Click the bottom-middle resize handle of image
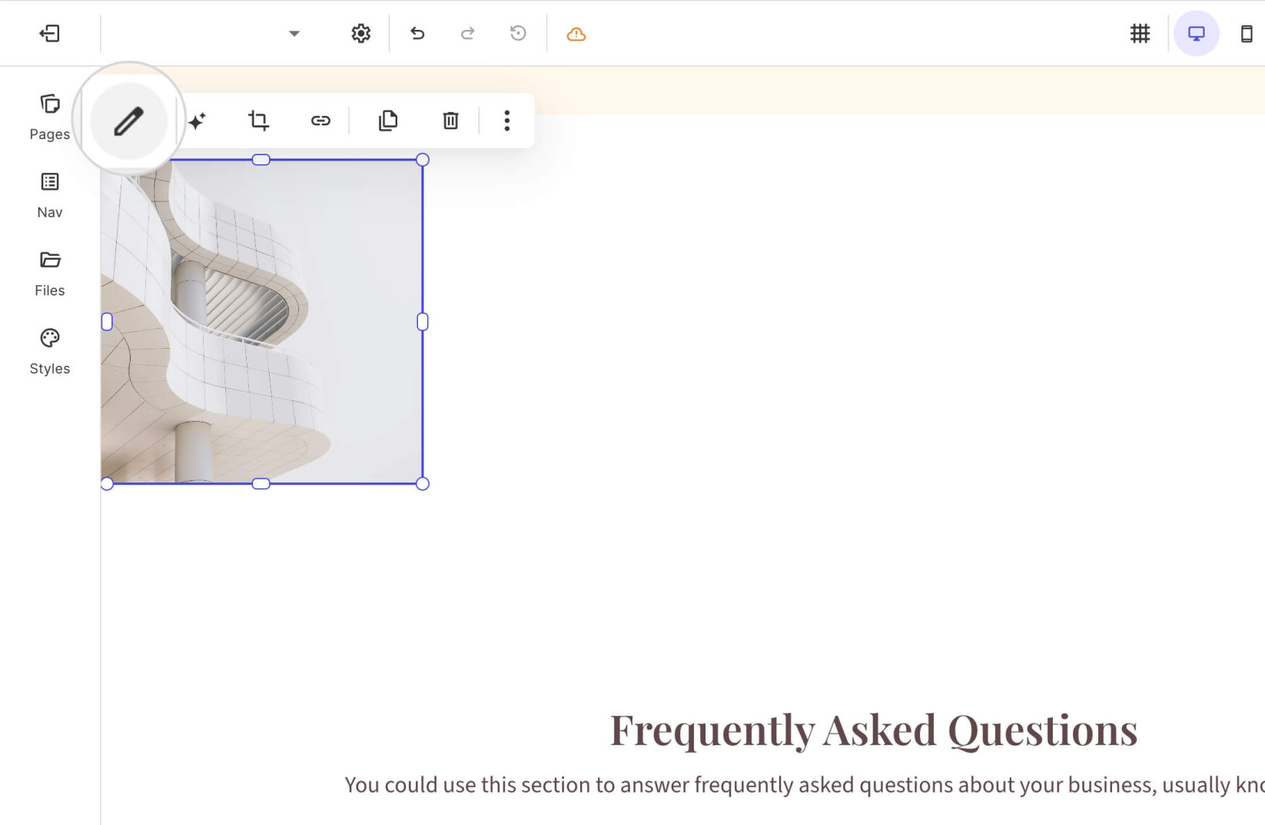 [261, 484]
